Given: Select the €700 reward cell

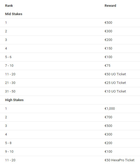Looking at the screenshot, I should pyautogui.click(x=109, y=117).
